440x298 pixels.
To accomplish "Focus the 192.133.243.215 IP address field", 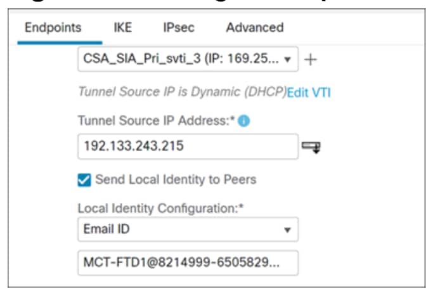I will (x=187, y=146).
